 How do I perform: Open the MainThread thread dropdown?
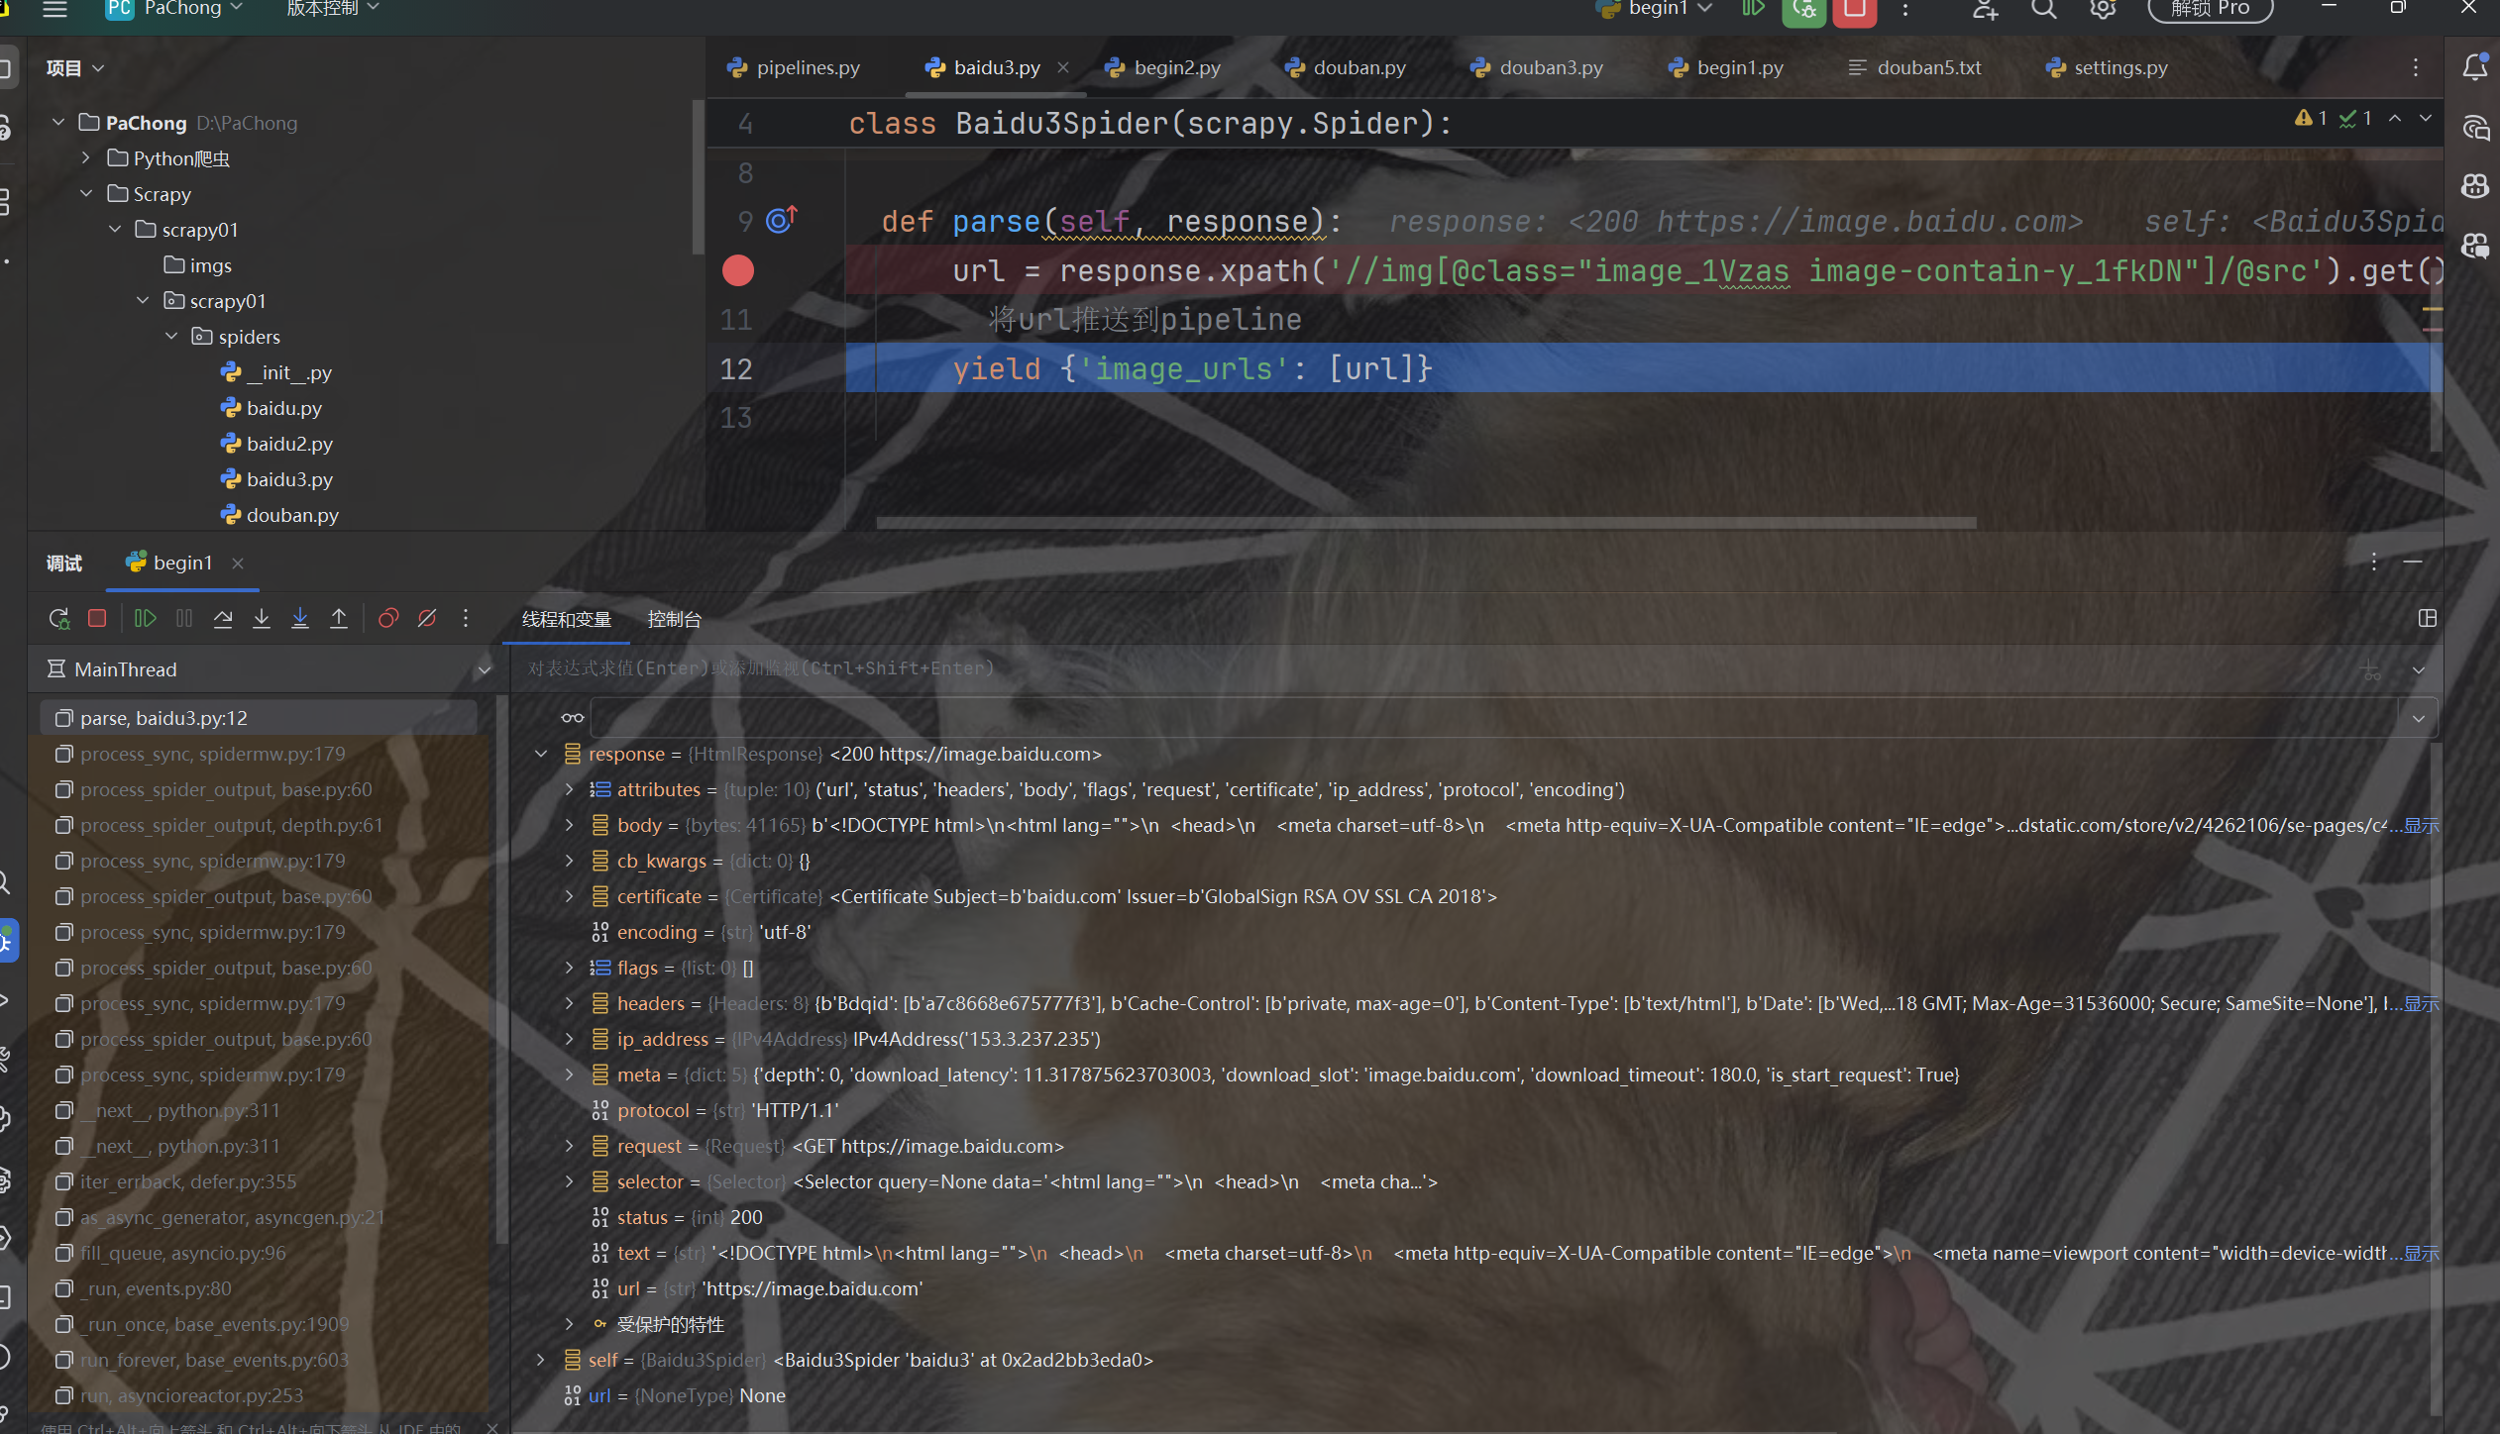(x=484, y=670)
